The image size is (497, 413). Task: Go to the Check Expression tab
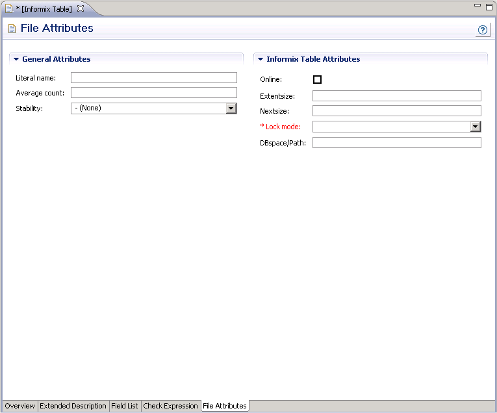tap(170, 406)
